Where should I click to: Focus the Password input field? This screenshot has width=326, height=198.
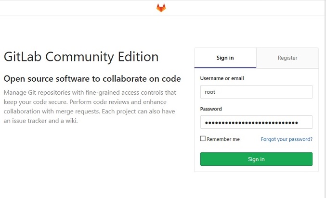[256, 122]
